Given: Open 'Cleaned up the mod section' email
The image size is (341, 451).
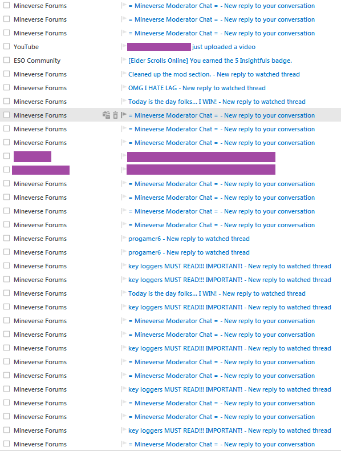Looking at the screenshot, I should click(x=214, y=74).
